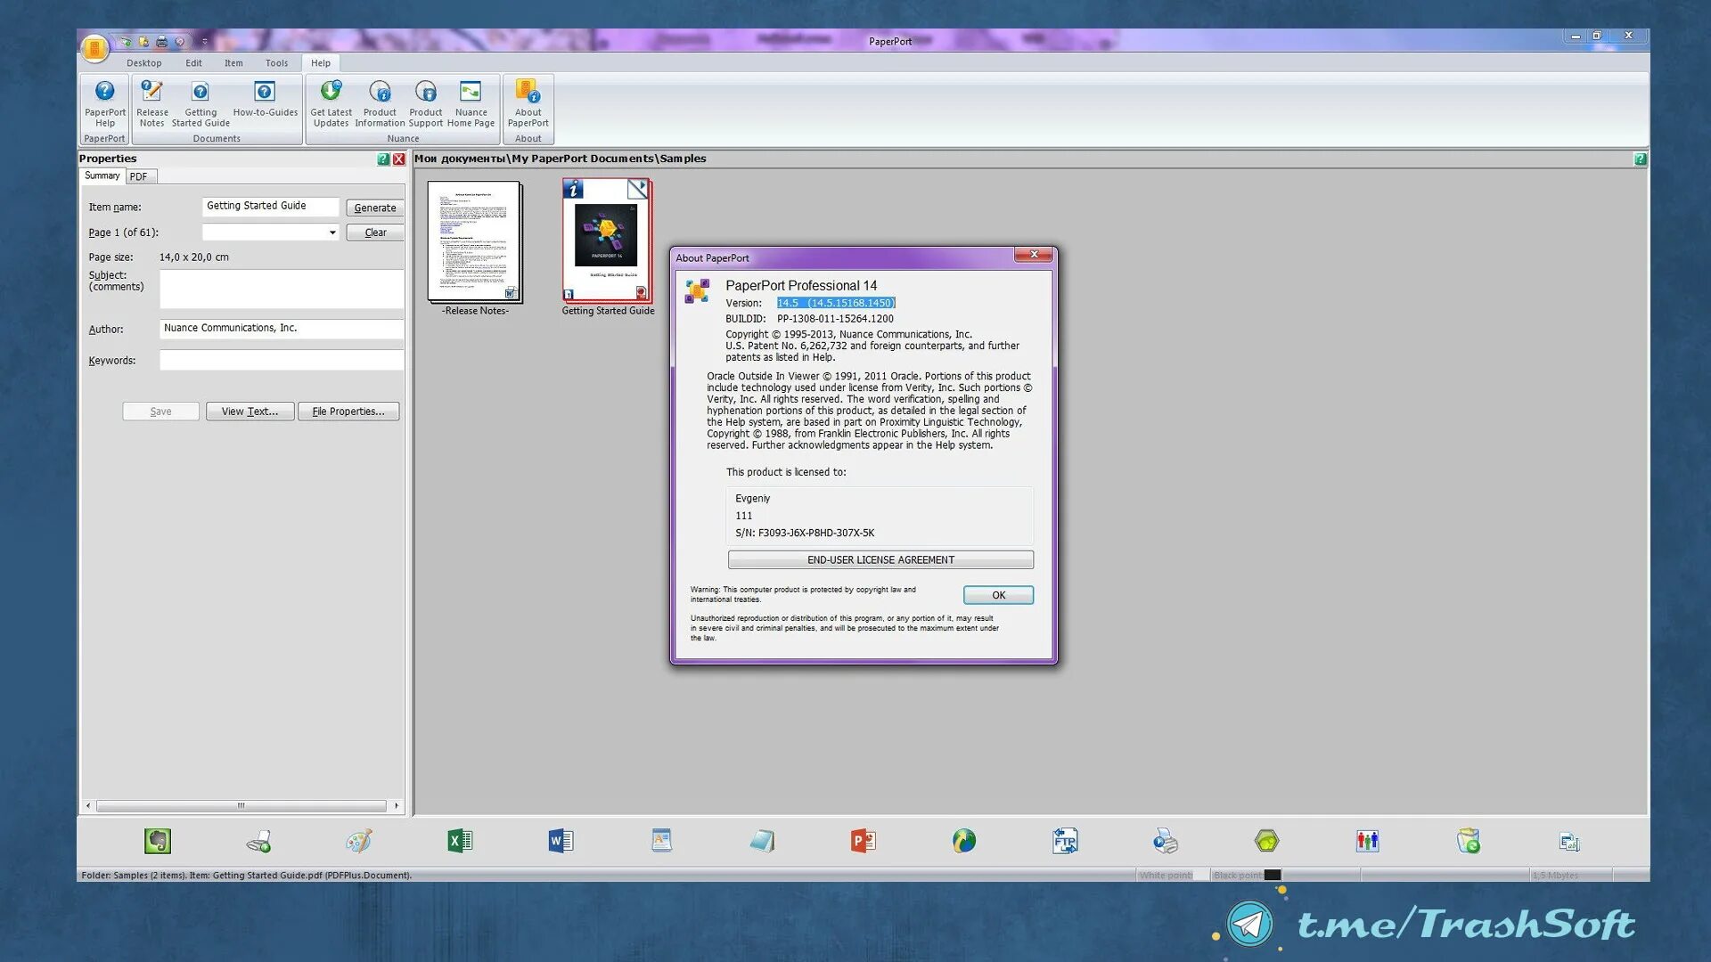Click the undo icon in quick access toolbar
The height and width of the screenshot is (962, 1711).
pyautogui.click(x=179, y=42)
